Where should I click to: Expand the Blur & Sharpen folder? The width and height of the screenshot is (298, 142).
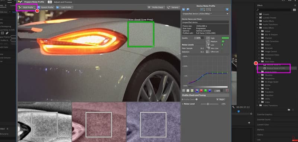click(x=259, y=35)
